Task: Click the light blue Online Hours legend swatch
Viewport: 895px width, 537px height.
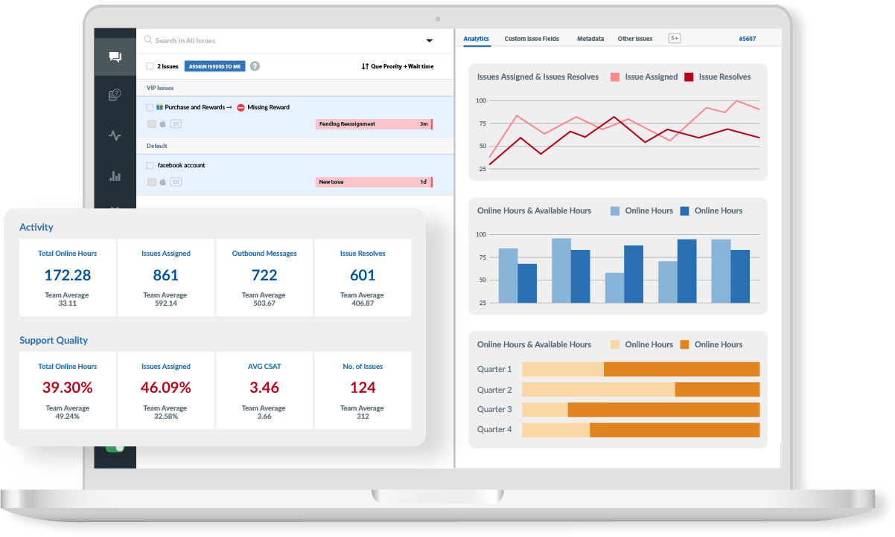Action: pyautogui.click(x=615, y=210)
